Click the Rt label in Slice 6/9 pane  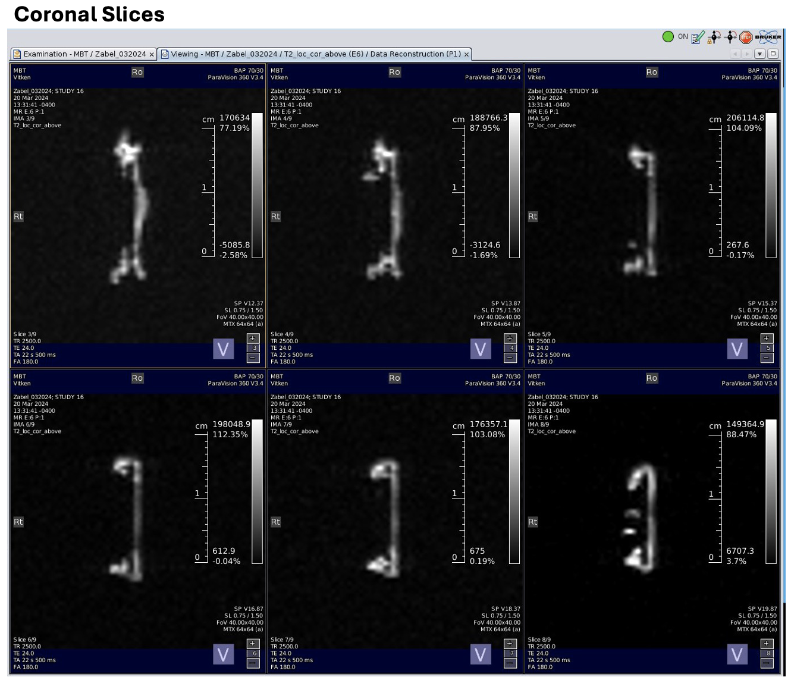pyautogui.click(x=18, y=522)
